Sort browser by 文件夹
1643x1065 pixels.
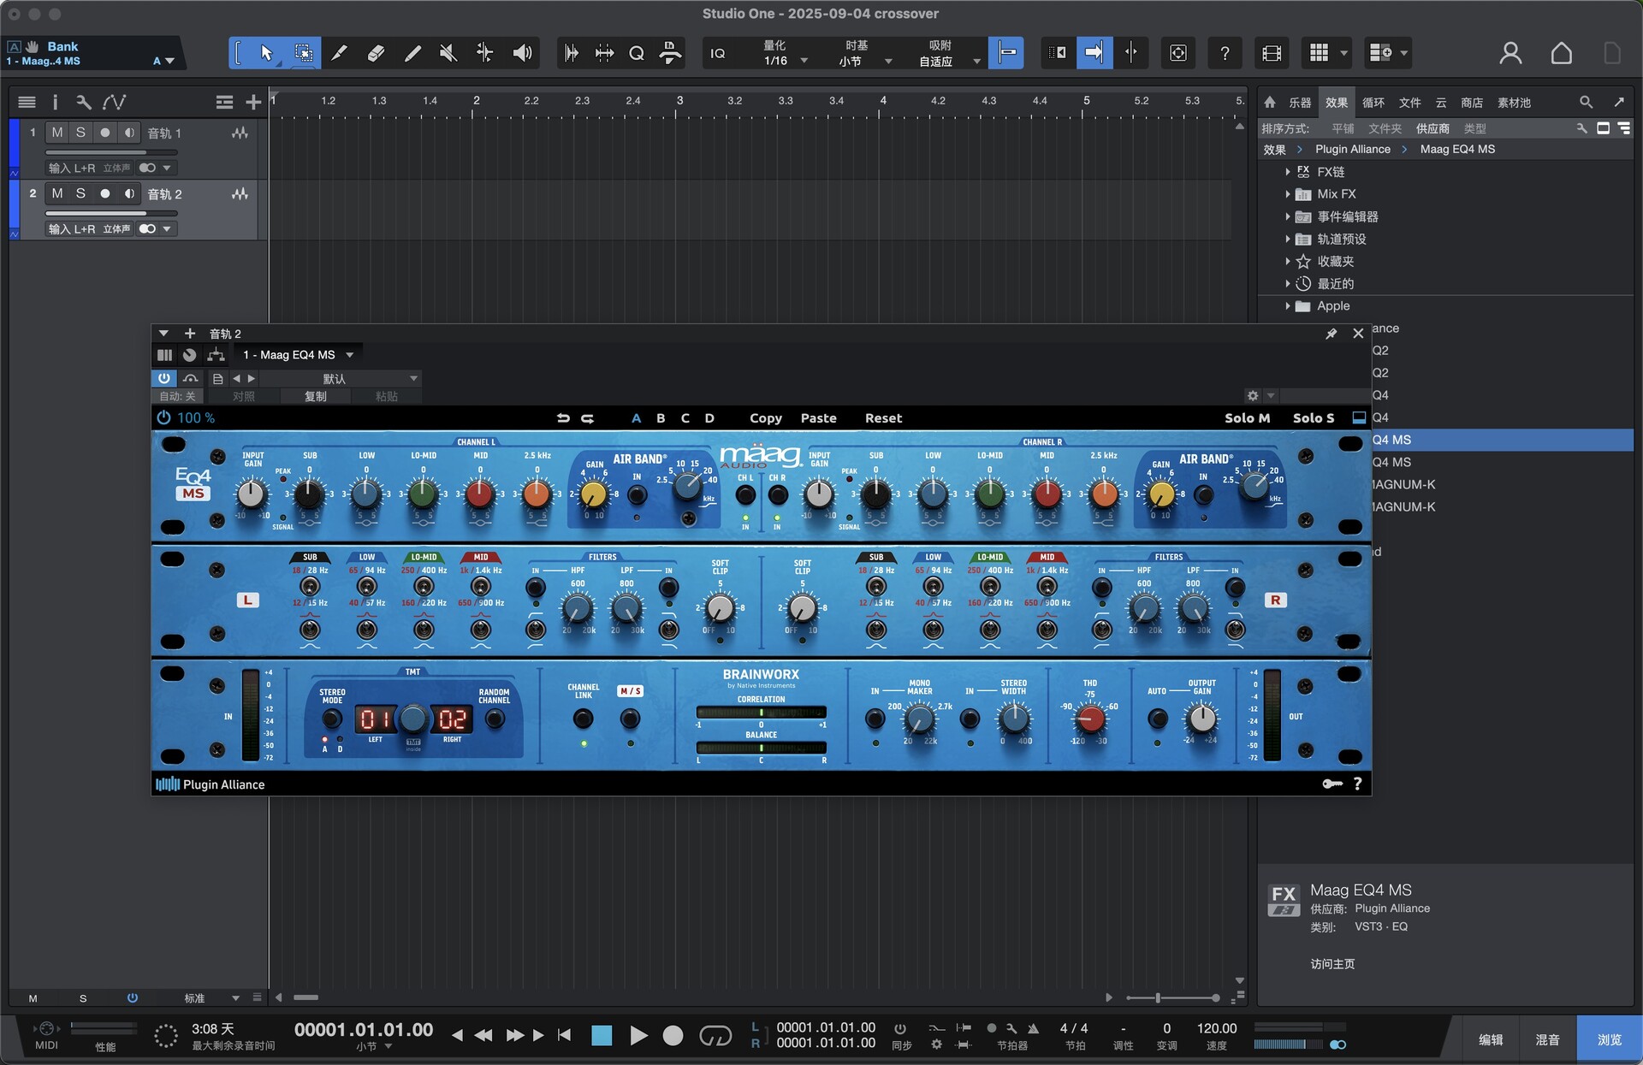click(x=1385, y=128)
